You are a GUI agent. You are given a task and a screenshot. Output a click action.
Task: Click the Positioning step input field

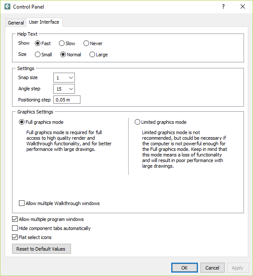pos(67,100)
